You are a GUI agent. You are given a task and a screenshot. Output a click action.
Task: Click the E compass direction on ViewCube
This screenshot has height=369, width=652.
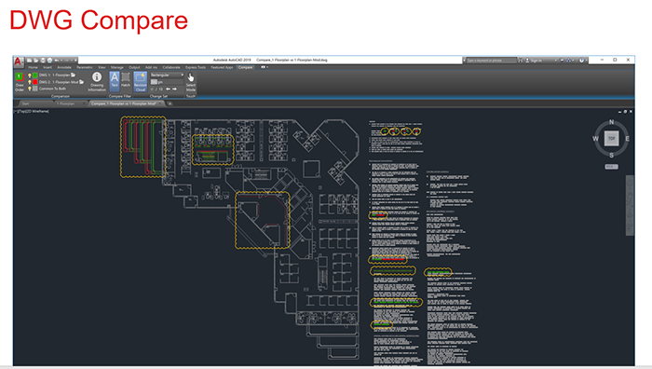click(x=628, y=139)
